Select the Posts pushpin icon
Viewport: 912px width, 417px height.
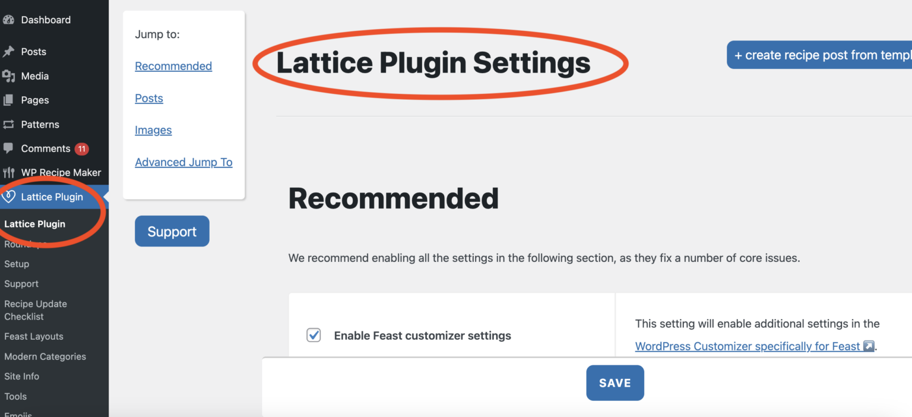9,52
